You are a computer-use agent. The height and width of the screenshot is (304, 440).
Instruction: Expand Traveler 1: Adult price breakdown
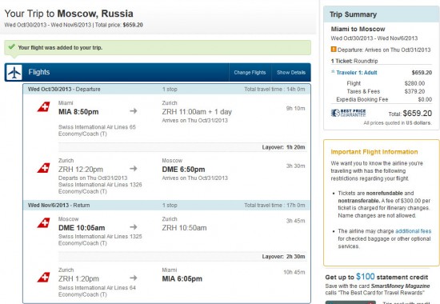coord(356,73)
